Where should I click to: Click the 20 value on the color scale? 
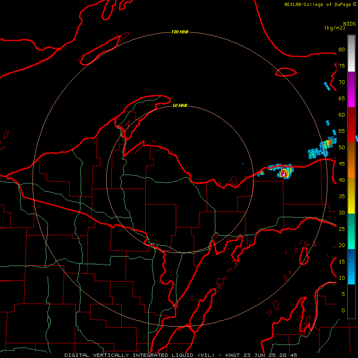342,245
